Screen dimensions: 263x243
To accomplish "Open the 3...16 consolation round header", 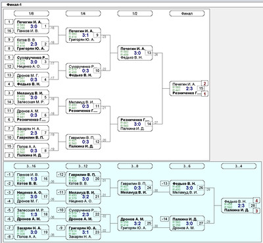I will click(32, 166).
